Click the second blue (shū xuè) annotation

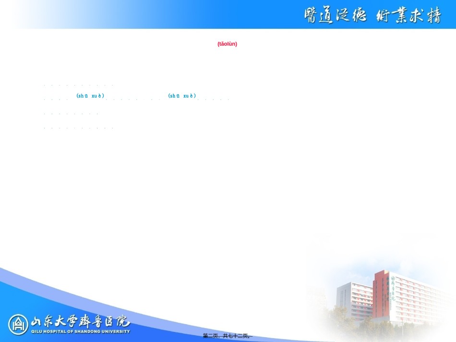point(182,96)
